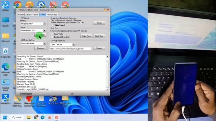Open This PC desktop icon
The width and height of the screenshot is (216, 121).
click(x=5, y=22)
